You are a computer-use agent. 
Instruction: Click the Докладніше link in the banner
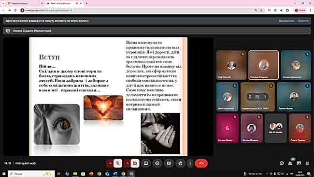(286, 21)
